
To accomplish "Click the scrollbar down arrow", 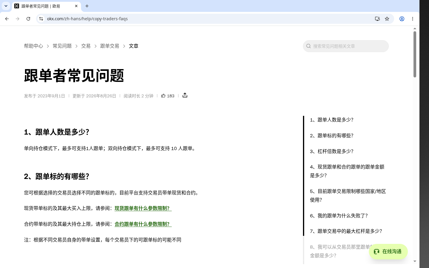I will (x=415, y=261).
